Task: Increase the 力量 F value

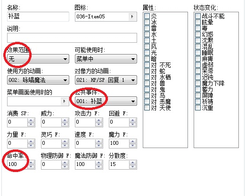Action: [31, 141]
